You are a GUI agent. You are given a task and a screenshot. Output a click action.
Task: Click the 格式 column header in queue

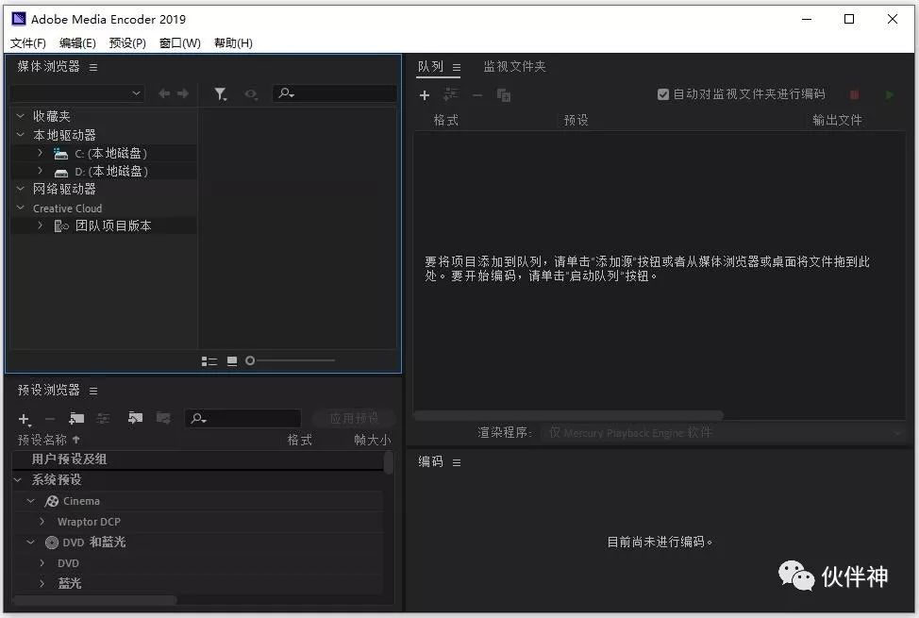tap(446, 120)
